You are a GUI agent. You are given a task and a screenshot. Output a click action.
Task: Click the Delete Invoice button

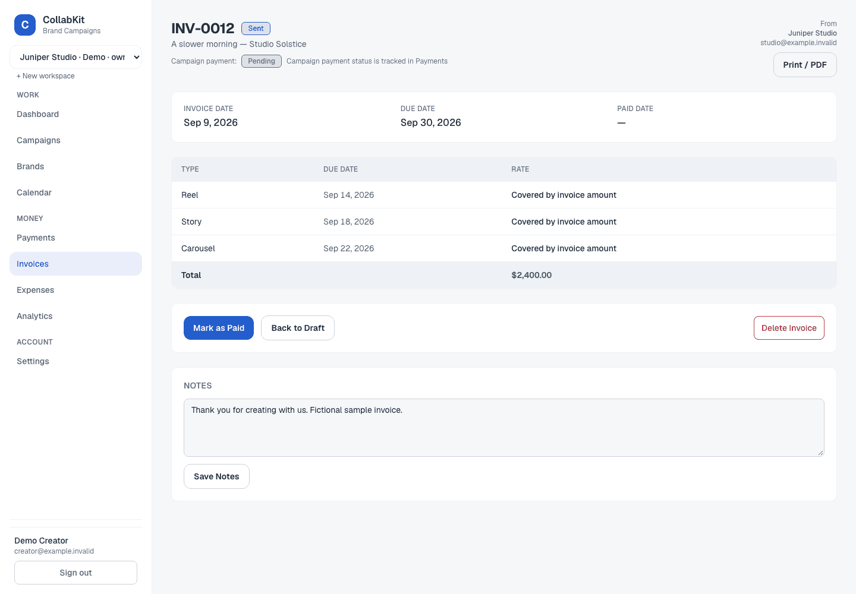(789, 328)
